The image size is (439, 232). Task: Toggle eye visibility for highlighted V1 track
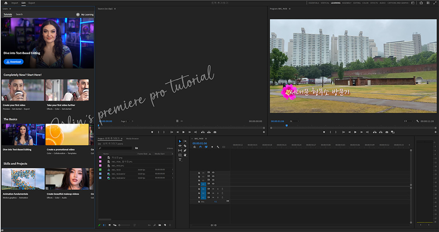[213, 184]
